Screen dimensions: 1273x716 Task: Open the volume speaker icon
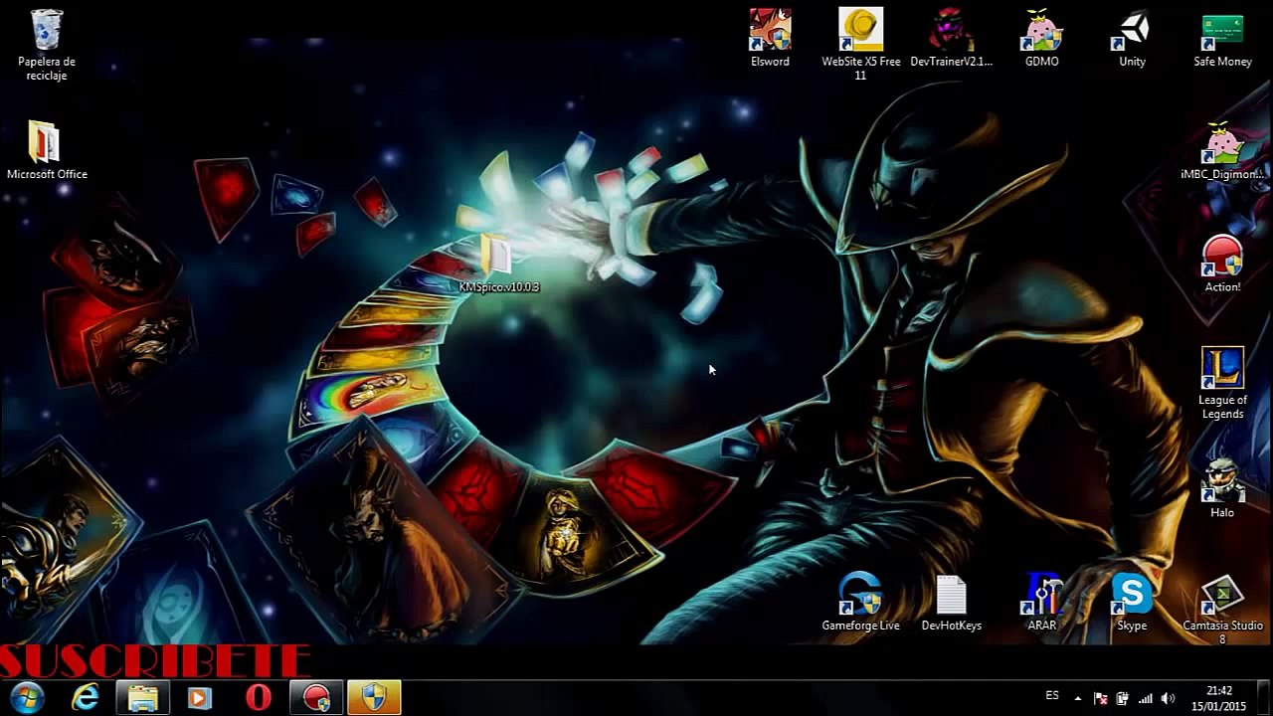point(1168,698)
